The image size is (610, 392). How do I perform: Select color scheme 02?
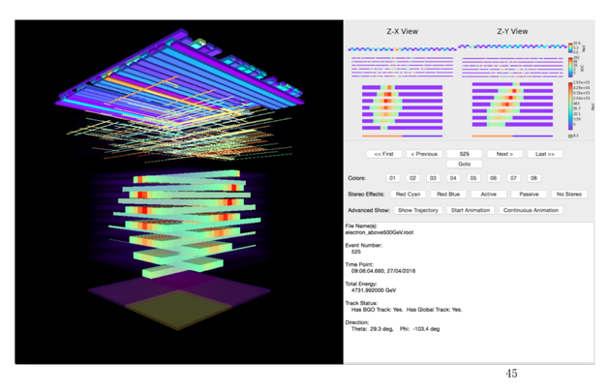(x=412, y=178)
